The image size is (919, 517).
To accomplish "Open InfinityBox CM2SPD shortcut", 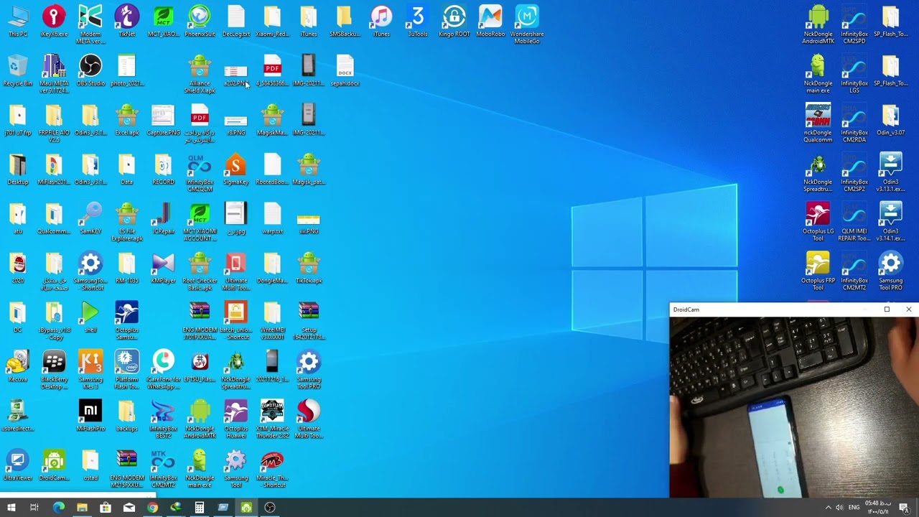I will coord(854,24).
